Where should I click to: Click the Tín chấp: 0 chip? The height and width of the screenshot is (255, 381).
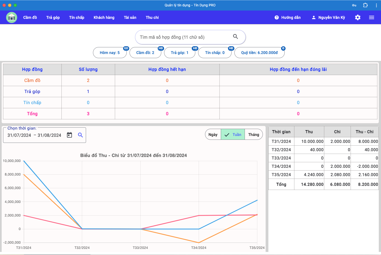pos(215,53)
